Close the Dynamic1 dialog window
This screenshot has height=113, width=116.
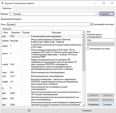pyautogui.click(x=112, y=3)
